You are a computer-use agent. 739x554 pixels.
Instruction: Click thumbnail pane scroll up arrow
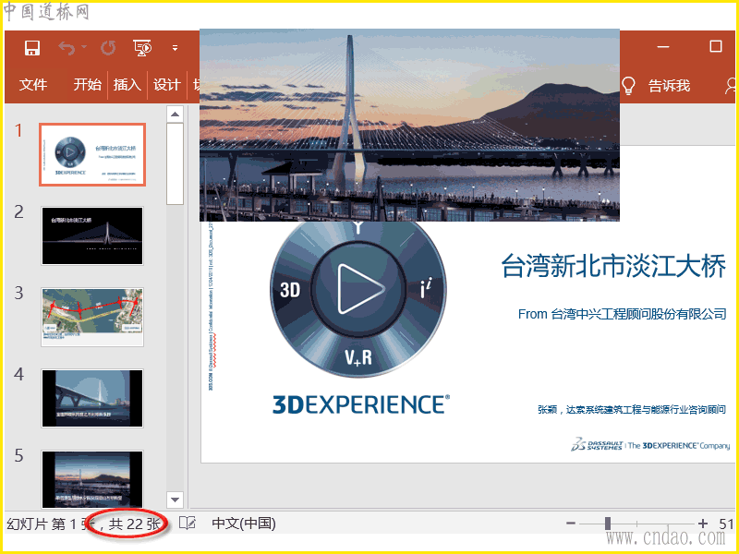175,114
